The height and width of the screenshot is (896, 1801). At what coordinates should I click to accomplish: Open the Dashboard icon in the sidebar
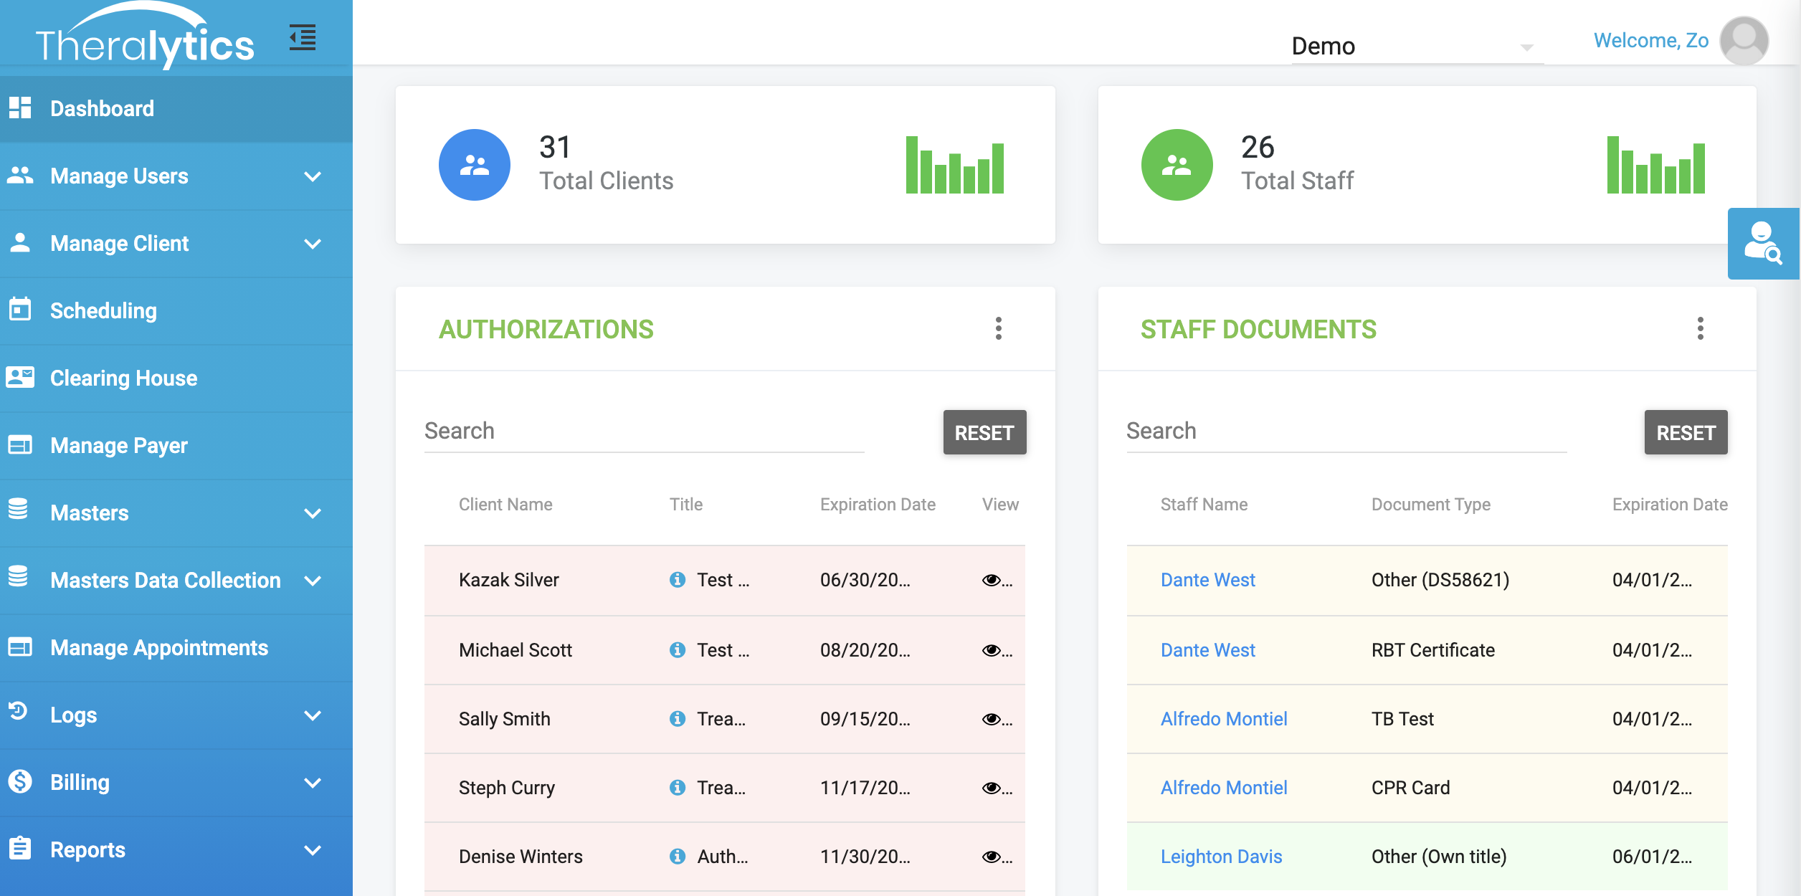coord(19,108)
